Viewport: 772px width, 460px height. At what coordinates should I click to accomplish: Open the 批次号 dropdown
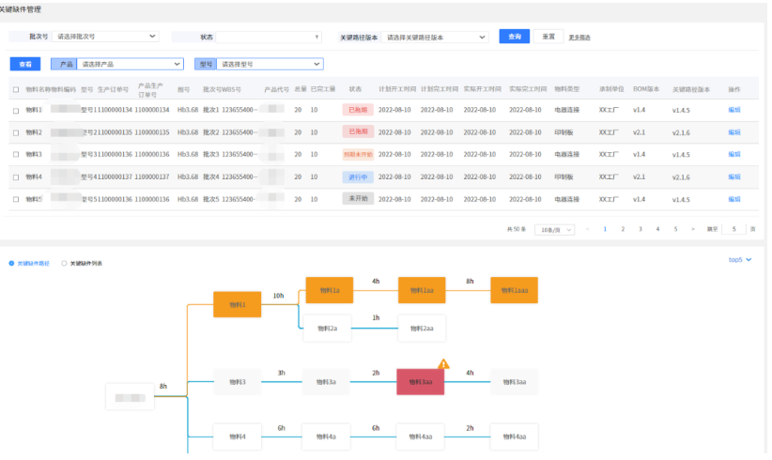[105, 38]
